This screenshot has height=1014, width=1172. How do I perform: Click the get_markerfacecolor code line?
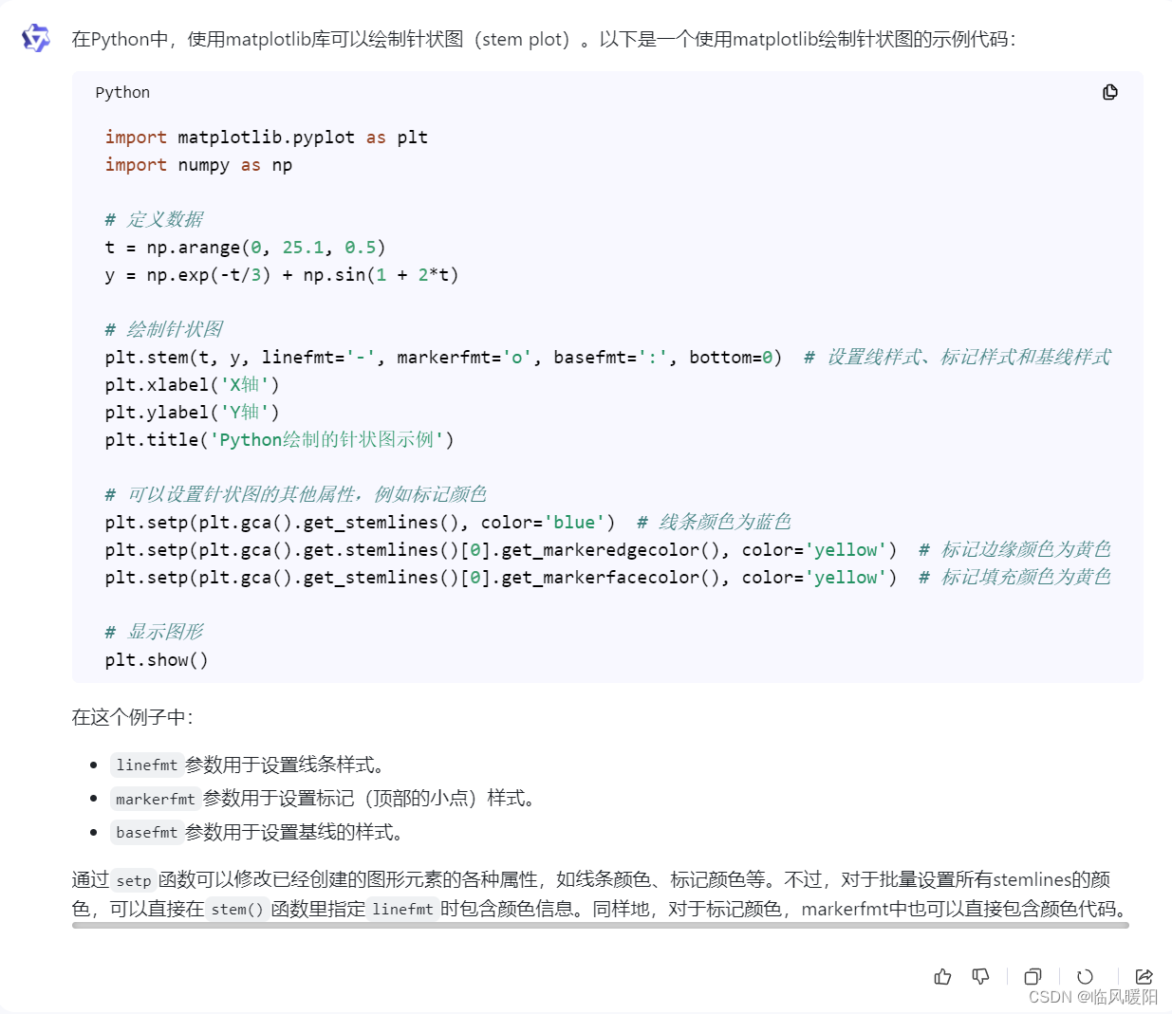(607, 578)
